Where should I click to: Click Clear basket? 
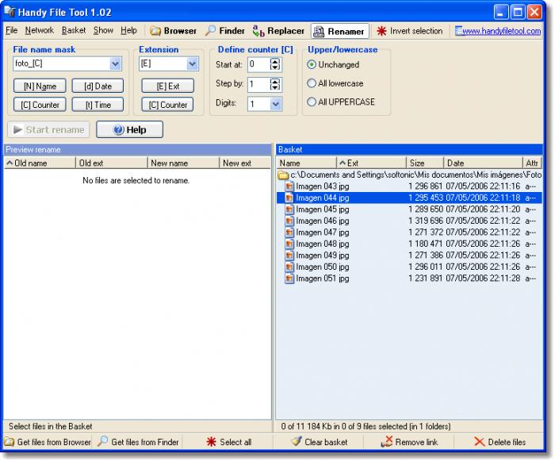319,442
